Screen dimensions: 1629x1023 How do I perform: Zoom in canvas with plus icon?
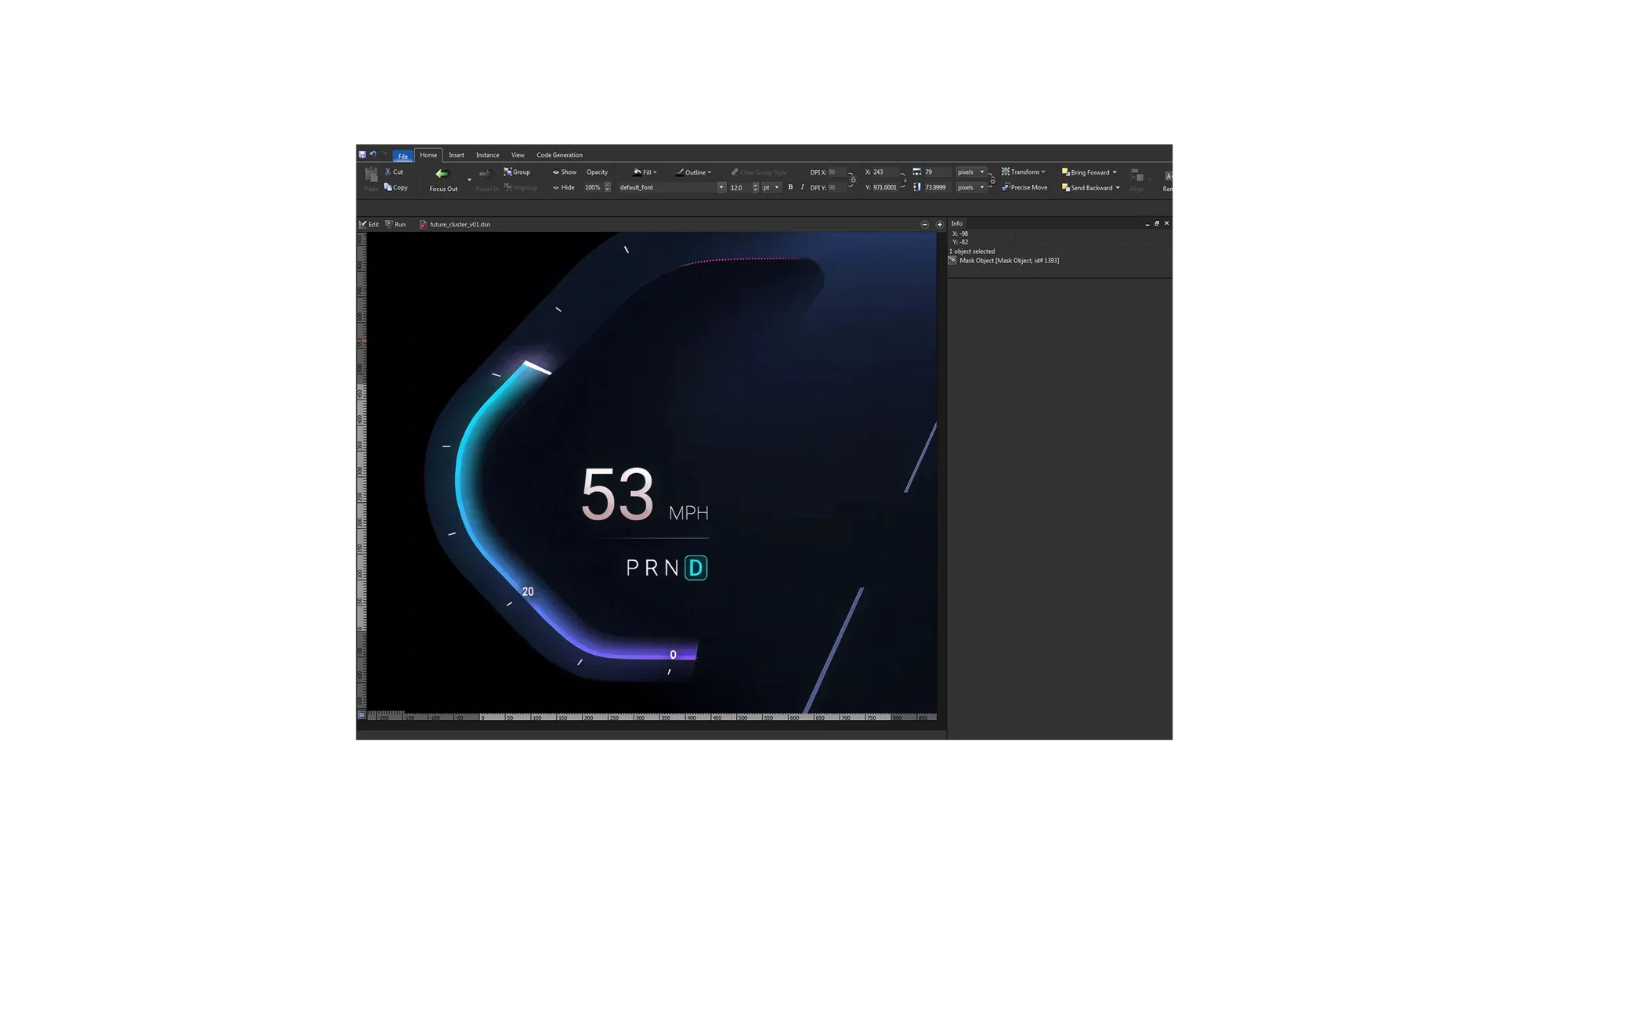pos(940,224)
